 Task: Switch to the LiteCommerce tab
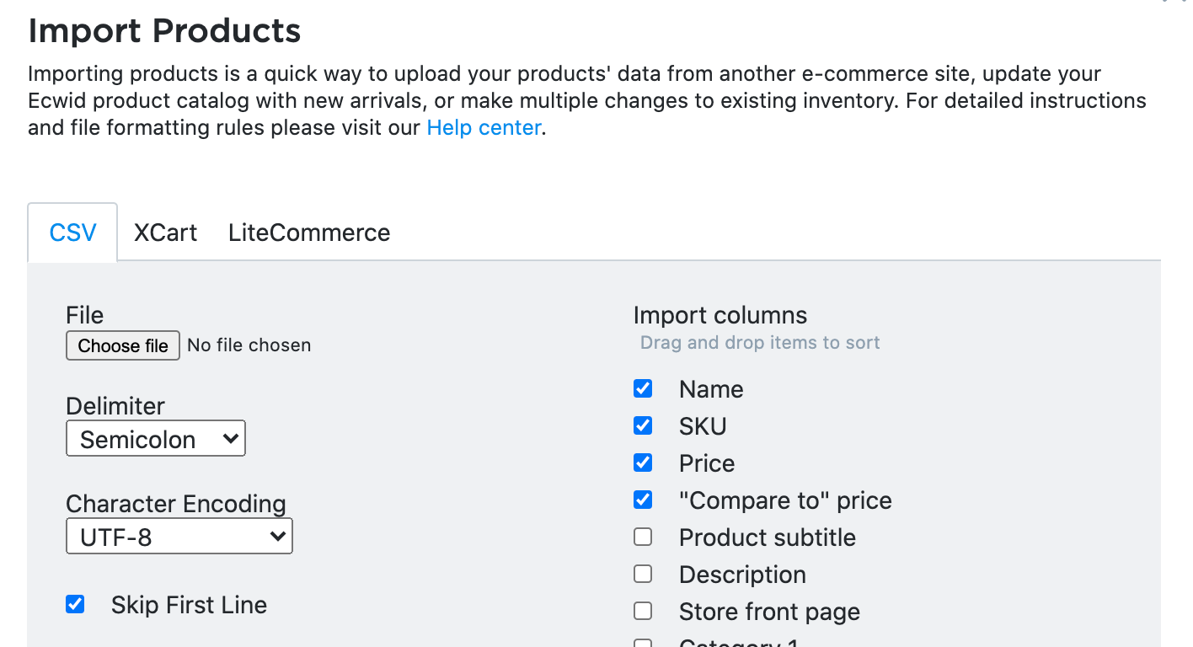click(x=308, y=233)
